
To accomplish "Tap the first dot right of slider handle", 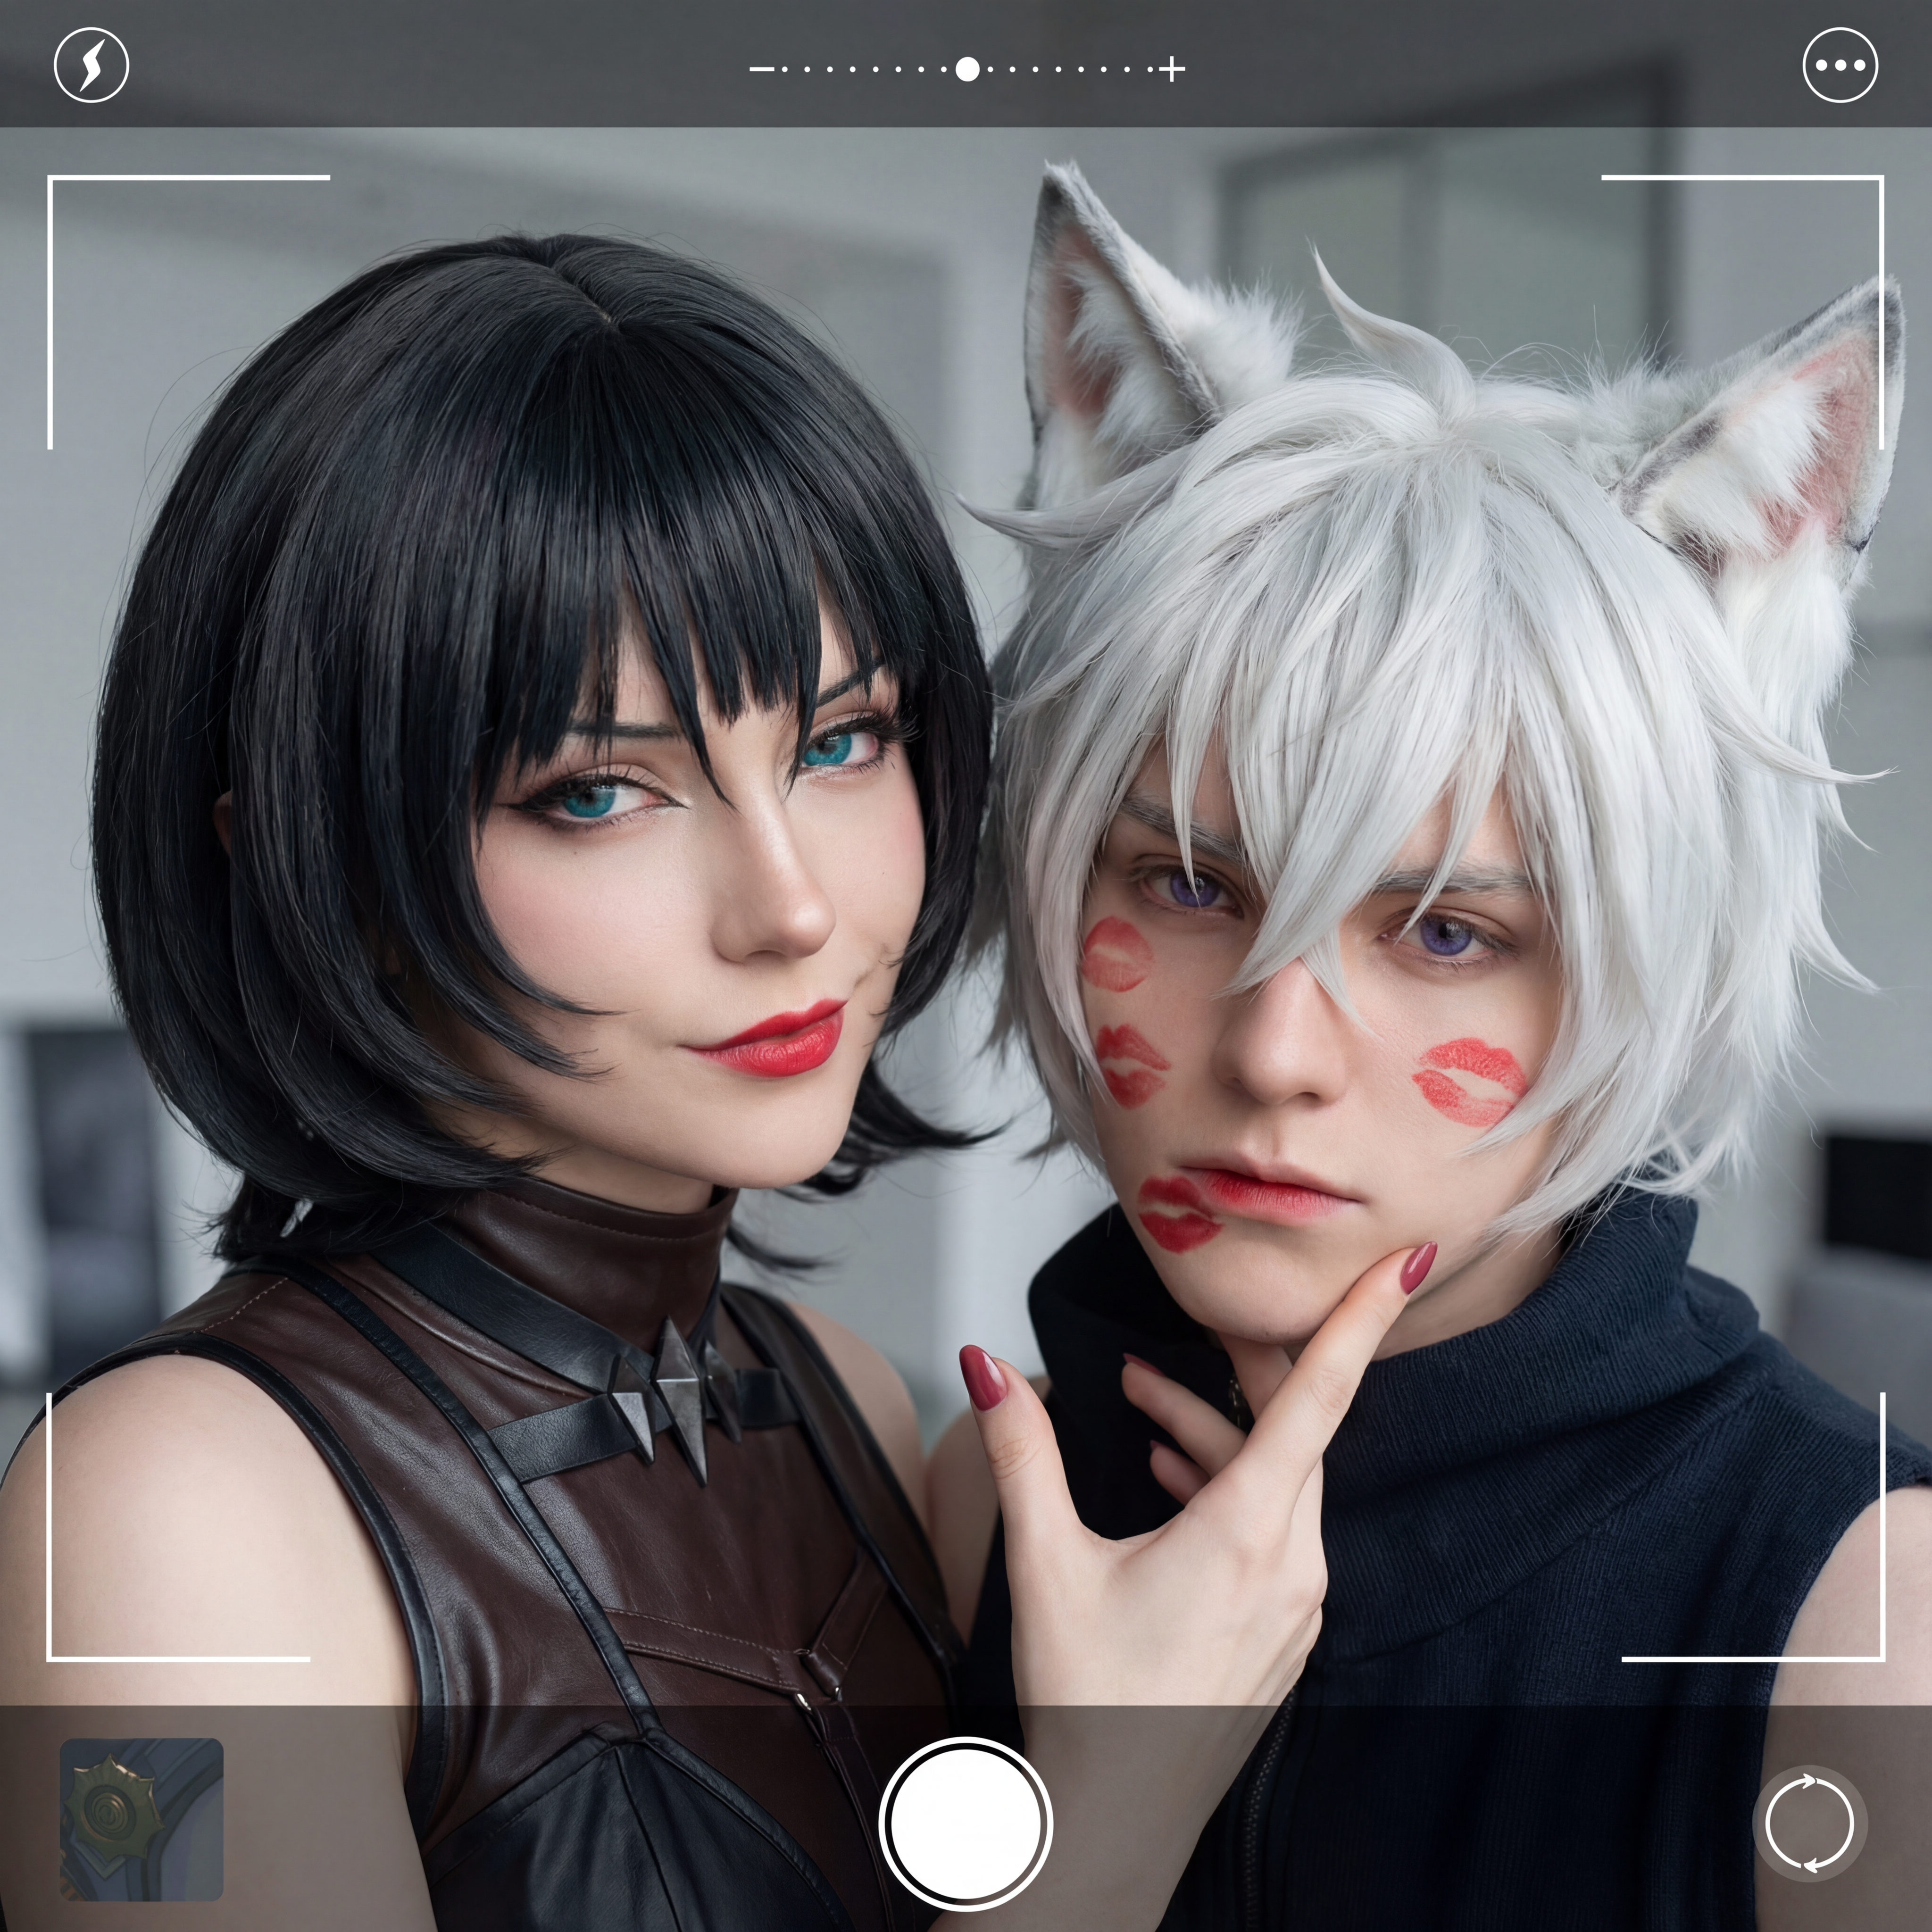I will [990, 70].
